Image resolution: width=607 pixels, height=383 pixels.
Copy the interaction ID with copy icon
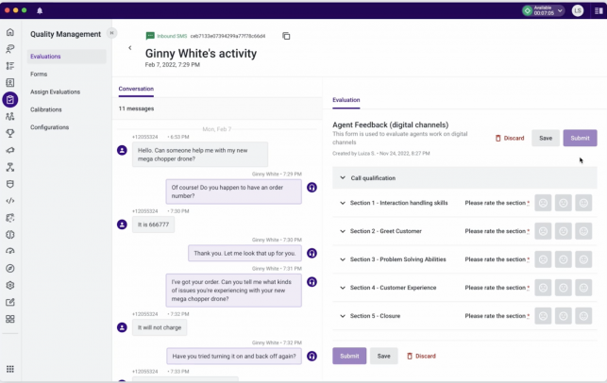click(x=286, y=36)
